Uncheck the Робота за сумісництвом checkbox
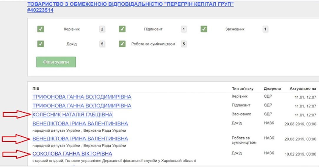The image size is (319, 167). click(122, 44)
